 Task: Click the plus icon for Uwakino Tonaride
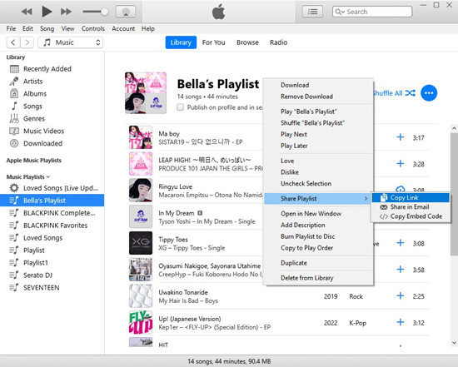[401, 295]
